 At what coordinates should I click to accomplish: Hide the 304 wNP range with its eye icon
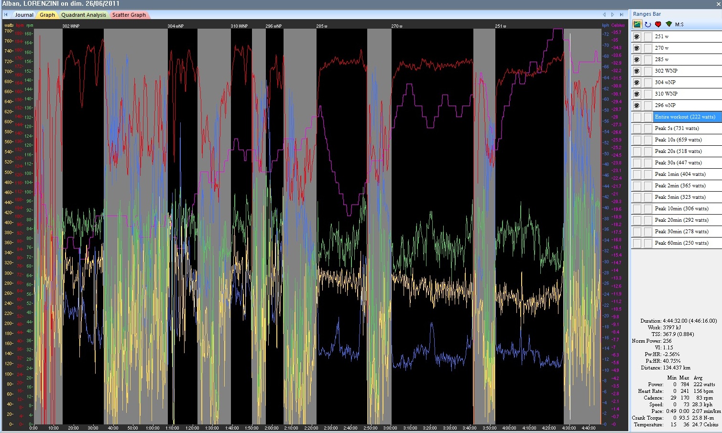pos(637,82)
